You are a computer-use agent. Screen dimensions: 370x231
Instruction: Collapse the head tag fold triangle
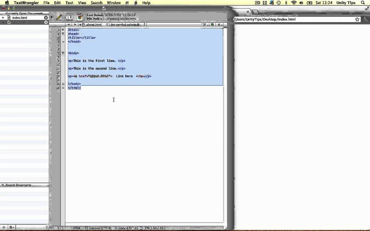click(x=63, y=34)
